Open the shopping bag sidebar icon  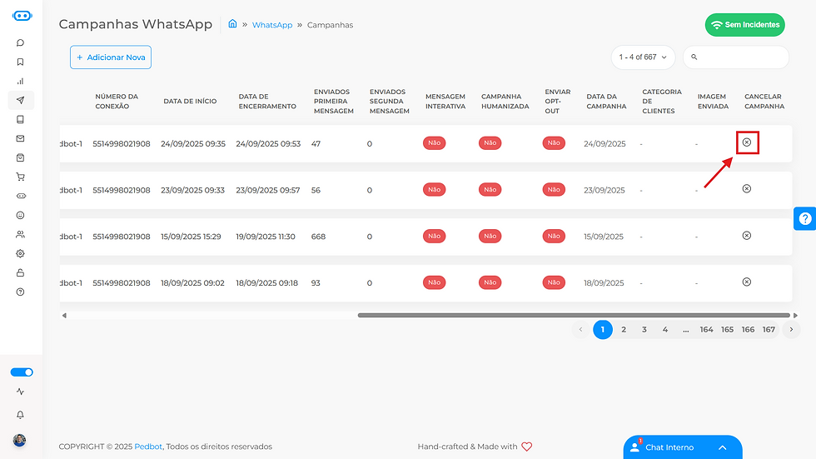click(x=20, y=157)
